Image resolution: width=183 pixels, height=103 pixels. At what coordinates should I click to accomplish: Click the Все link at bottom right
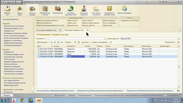(x=178, y=91)
